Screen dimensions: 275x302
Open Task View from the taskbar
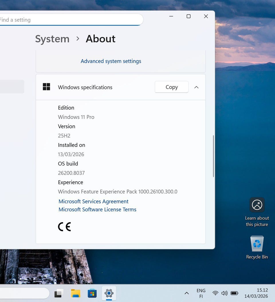click(x=59, y=293)
